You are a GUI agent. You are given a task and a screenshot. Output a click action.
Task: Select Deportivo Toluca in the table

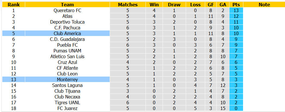point(67,22)
